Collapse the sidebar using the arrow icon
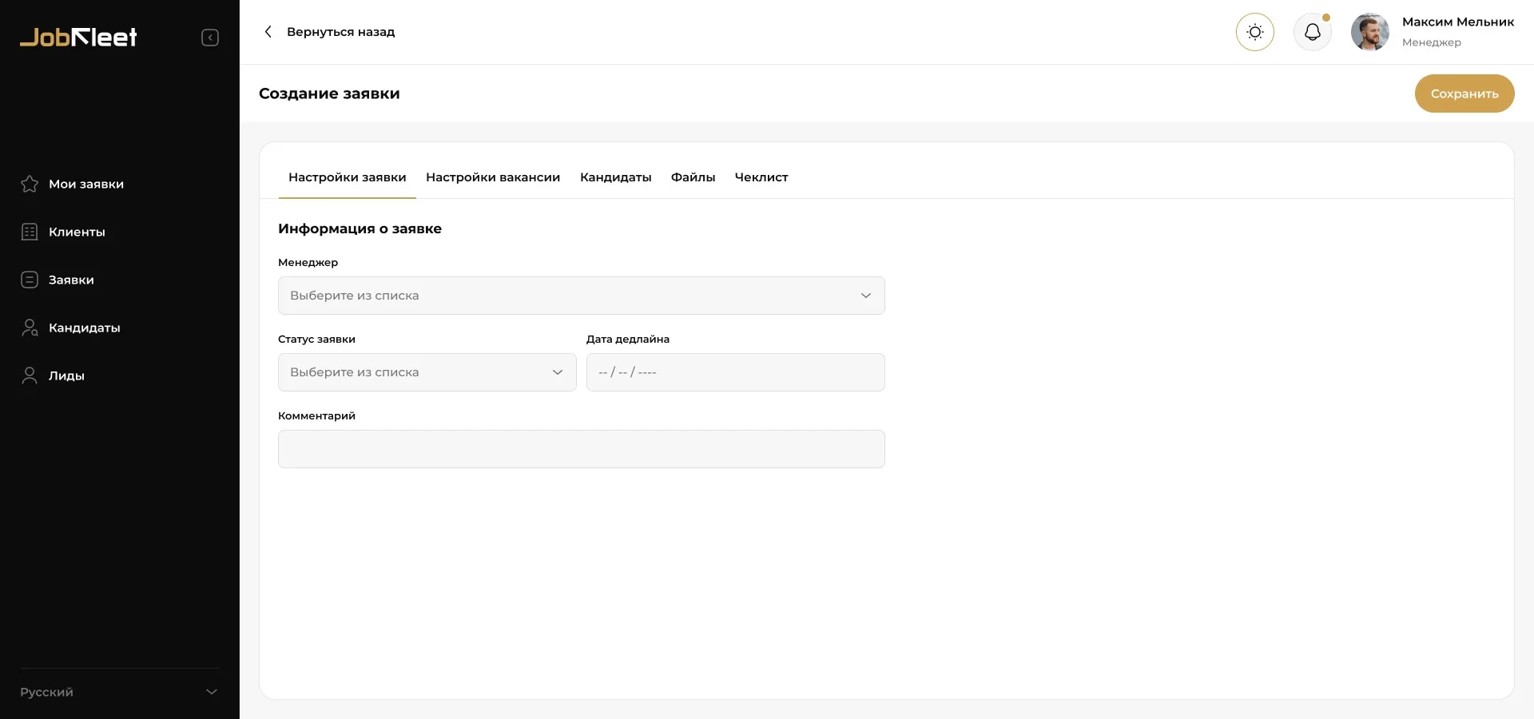Viewport: 1534px width, 719px height. (210, 38)
